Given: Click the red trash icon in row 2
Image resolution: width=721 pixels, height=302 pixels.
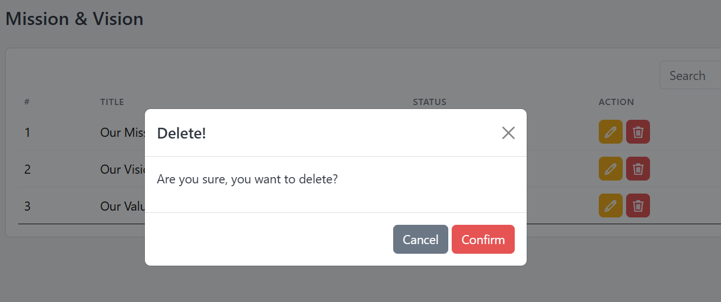Looking at the screenshot, I should coord(638,169).
